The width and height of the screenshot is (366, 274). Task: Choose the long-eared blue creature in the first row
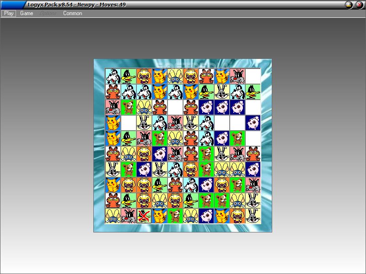coord(175,76)
